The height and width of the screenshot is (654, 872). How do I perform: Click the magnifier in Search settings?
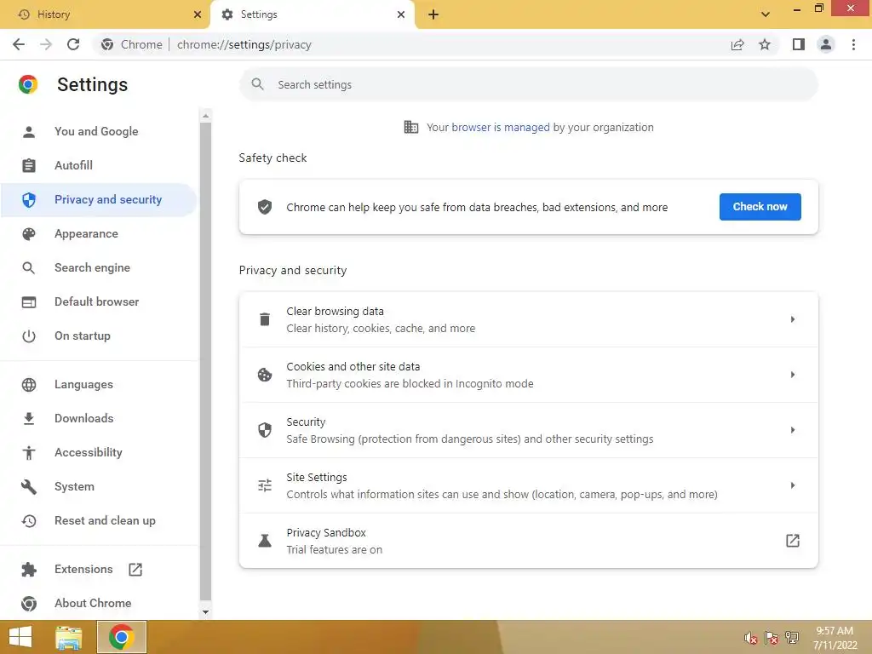point(257,84)
